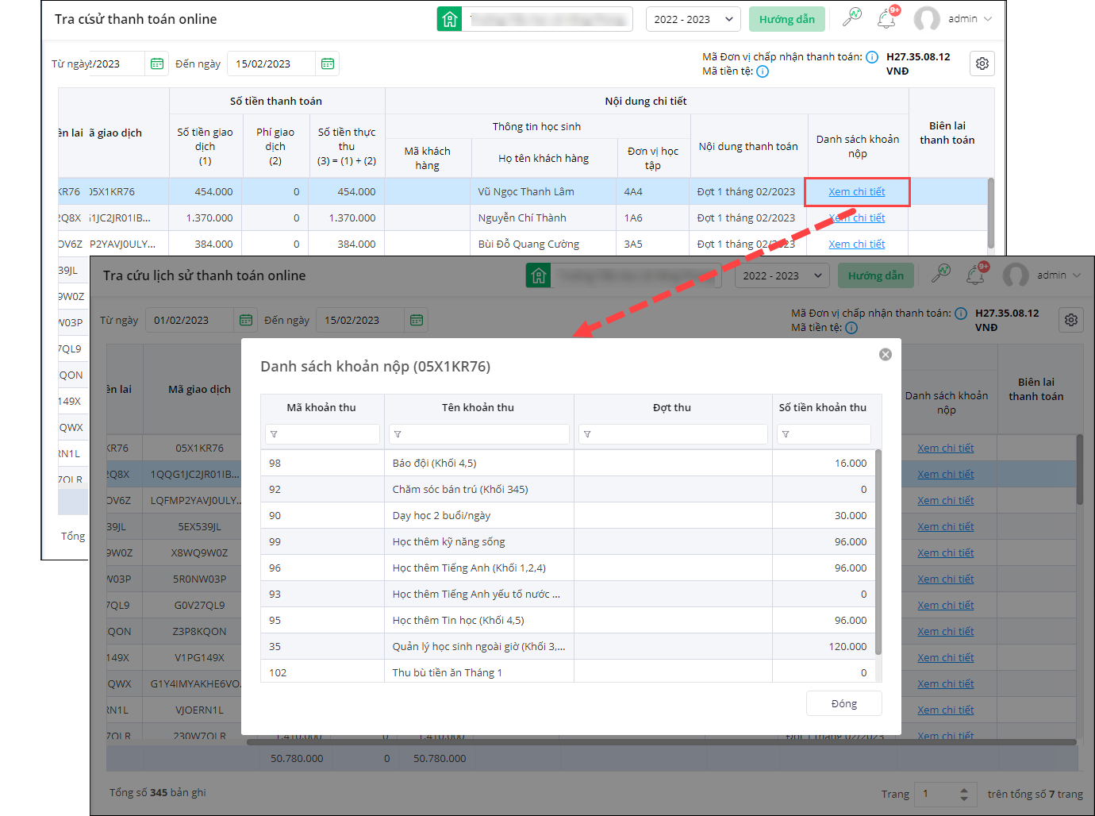Click the dialog list's vertical scrollbar
The image size is (1095, 816).
[x=878, y=552]
